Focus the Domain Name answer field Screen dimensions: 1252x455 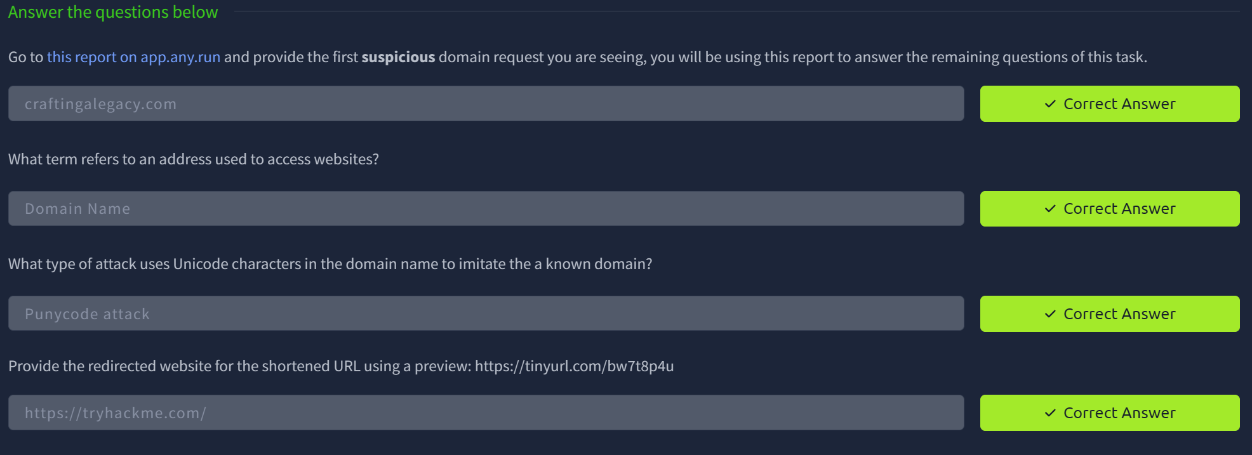[486, 209]
